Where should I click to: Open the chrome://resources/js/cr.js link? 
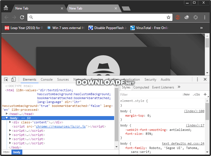(x=61, y=126)
